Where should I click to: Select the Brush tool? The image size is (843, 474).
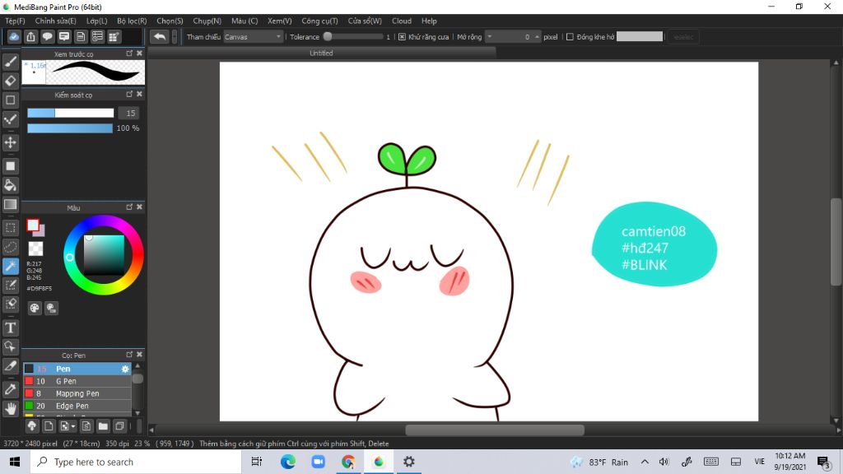[10, 61]
